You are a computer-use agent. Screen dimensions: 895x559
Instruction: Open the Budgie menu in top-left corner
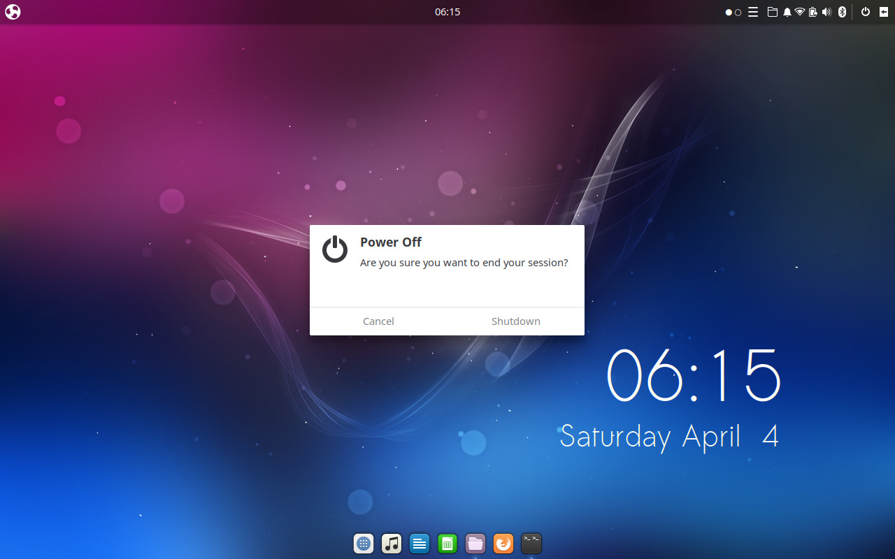[x=13, y=12]
